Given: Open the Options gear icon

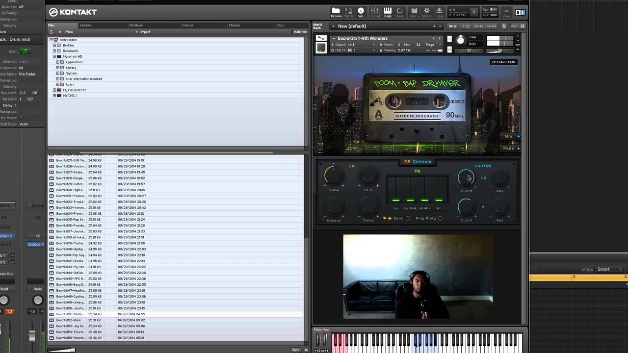Looking at the screenshot, I should (426, 12).
